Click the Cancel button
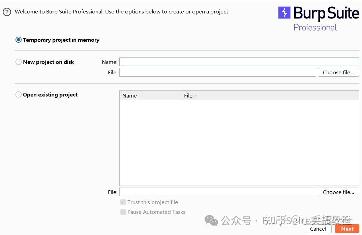The height and width of the screenshot is (235, 362). (318, 229)
